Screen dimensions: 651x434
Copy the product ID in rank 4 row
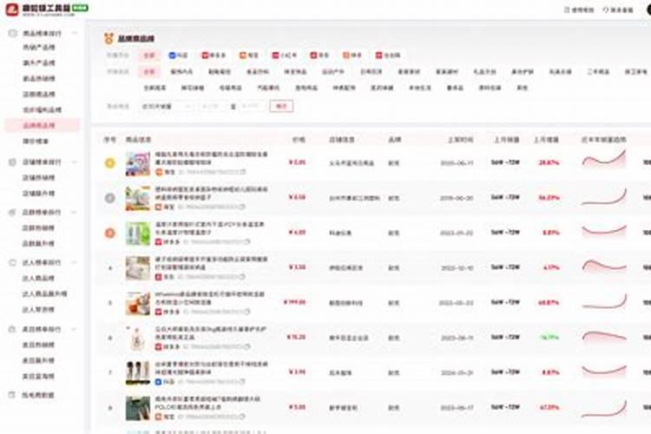242,277
